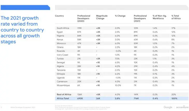
Task: Click the 716K Africa Total 2021 value
Action: click(x=137, y=99)
